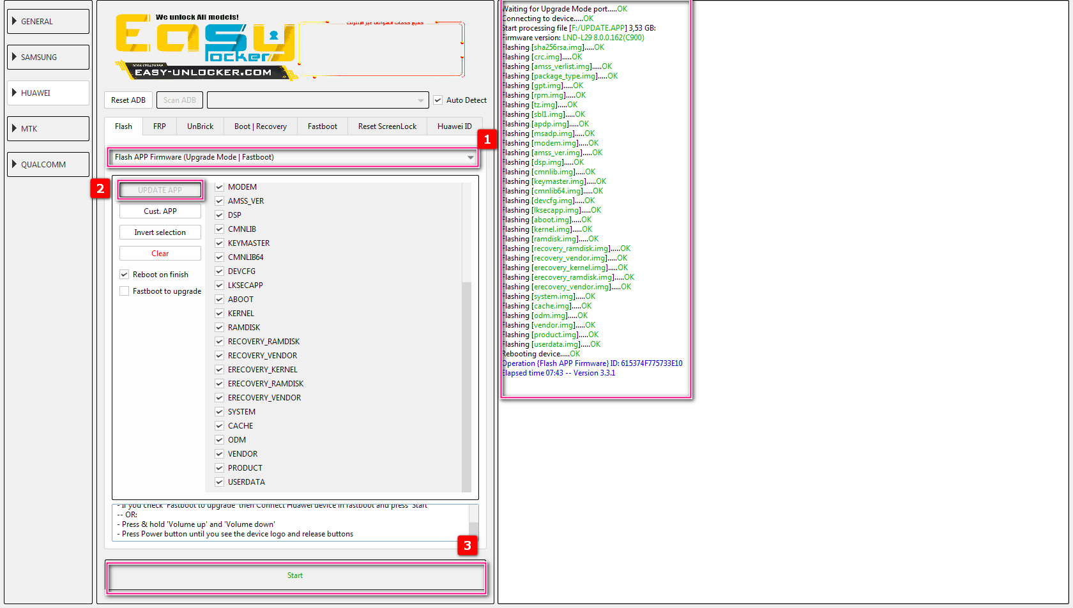Uncheck the AMSS_VER partition
The height and width of the screenshot is (608, 1073).
(219, 201)
